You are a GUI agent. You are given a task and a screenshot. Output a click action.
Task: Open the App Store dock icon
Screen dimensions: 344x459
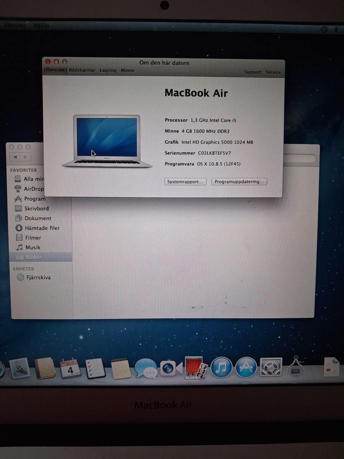(x=246, y=368)
